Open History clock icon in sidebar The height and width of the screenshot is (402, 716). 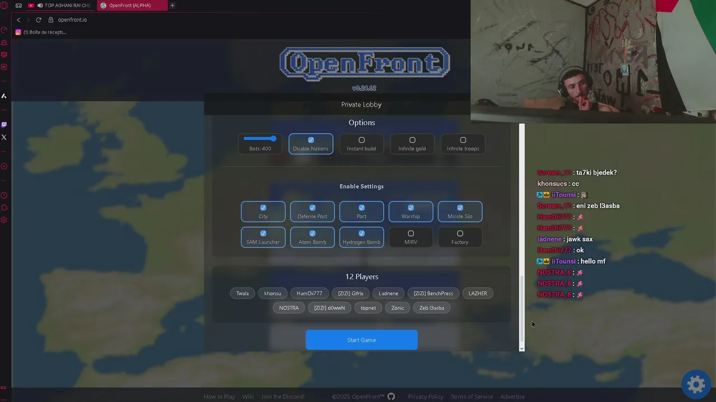[x=4, y=195]
